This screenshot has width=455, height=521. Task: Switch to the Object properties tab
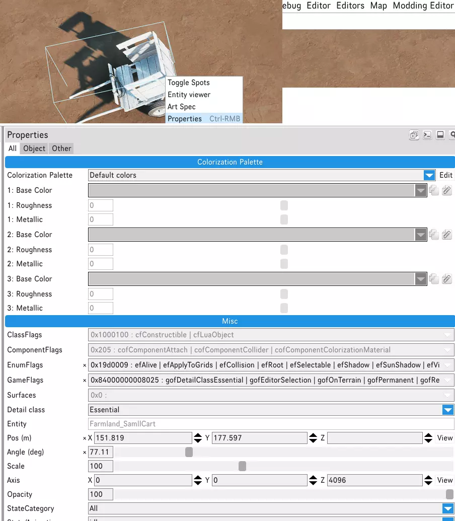(x=34, y=148)
